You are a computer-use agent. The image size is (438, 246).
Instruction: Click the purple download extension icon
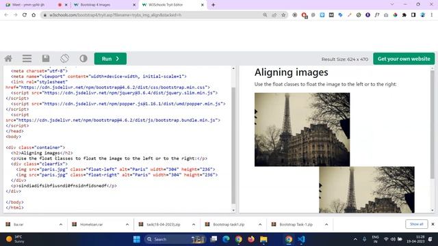point(368,15)
